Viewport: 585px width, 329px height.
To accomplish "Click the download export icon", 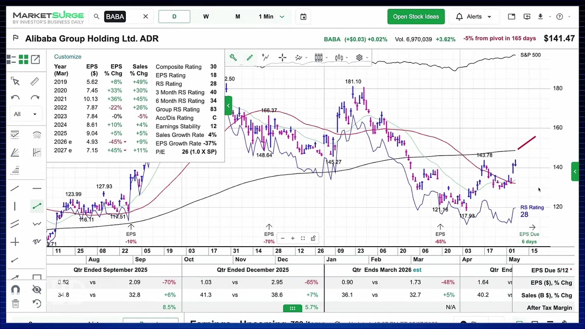I will click(540, 17).
